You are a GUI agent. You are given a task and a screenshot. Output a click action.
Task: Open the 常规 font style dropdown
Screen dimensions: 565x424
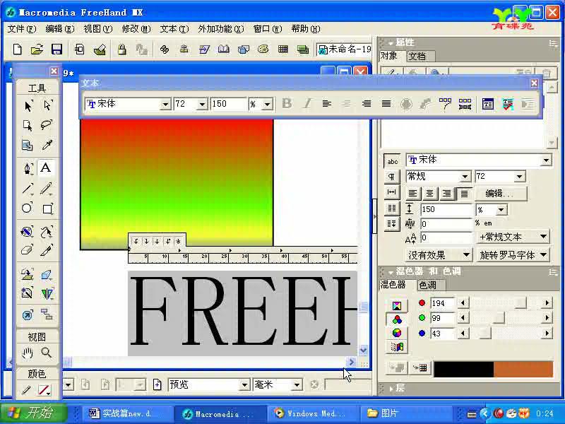[465, 177]
